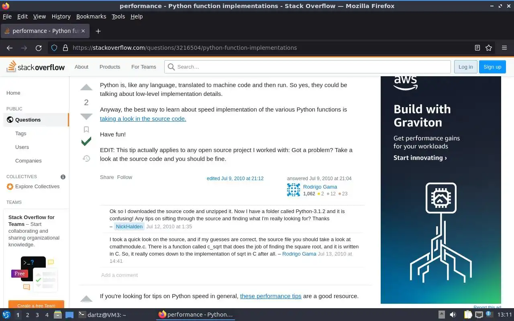Click Add a comment
The image size is (514, 321).
[x=119, y=275]
